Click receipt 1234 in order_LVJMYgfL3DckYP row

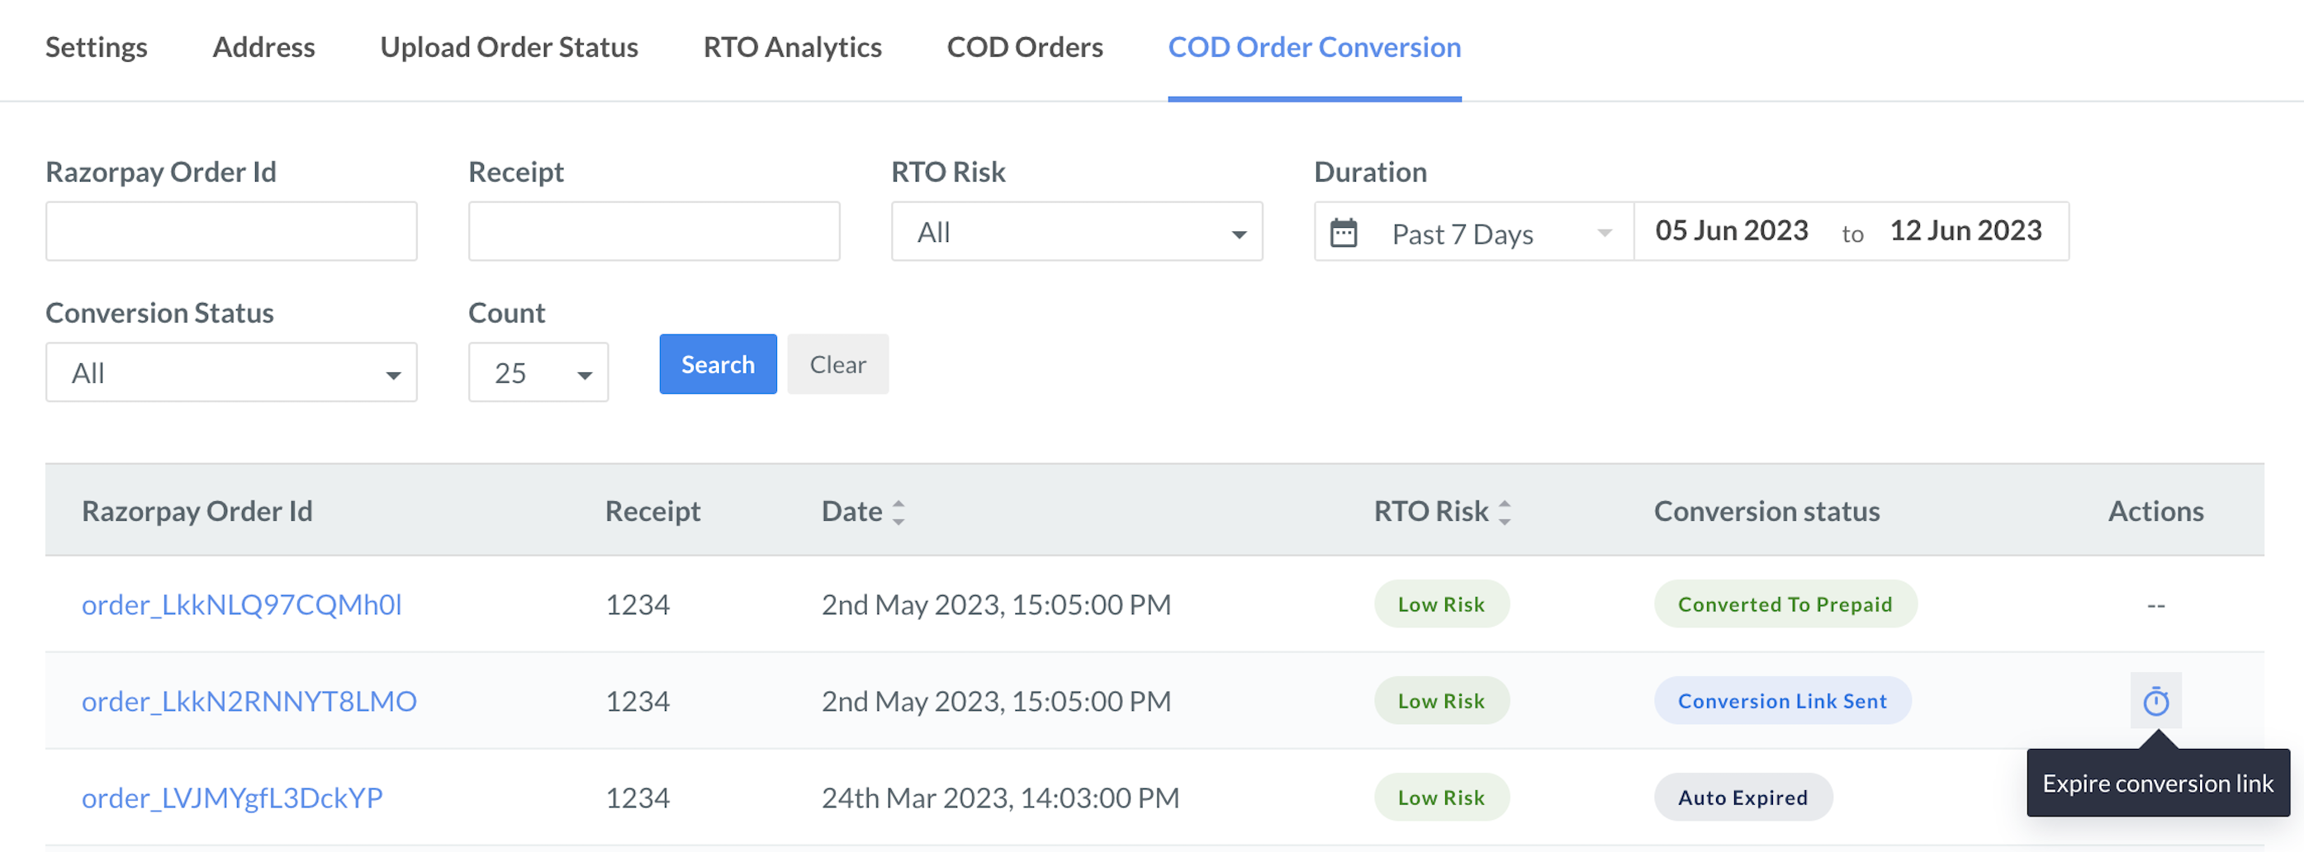(638, 798)
